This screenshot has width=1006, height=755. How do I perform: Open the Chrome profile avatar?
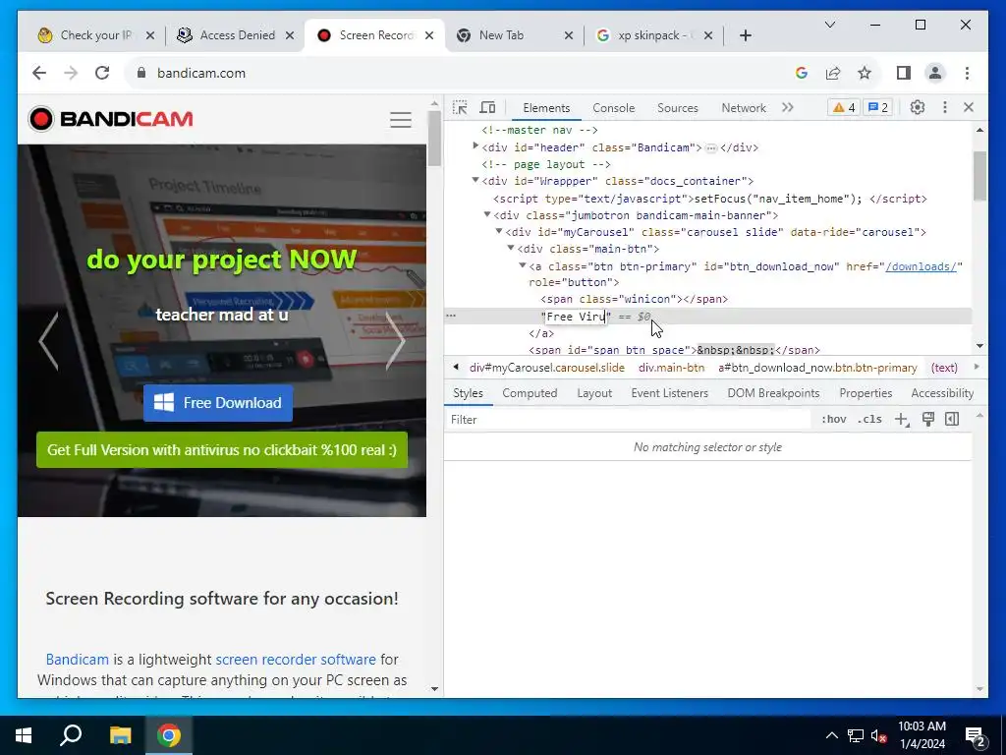point(935,73)
